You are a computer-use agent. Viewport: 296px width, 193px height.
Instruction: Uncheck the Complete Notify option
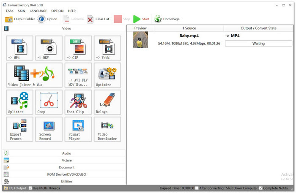260,188
